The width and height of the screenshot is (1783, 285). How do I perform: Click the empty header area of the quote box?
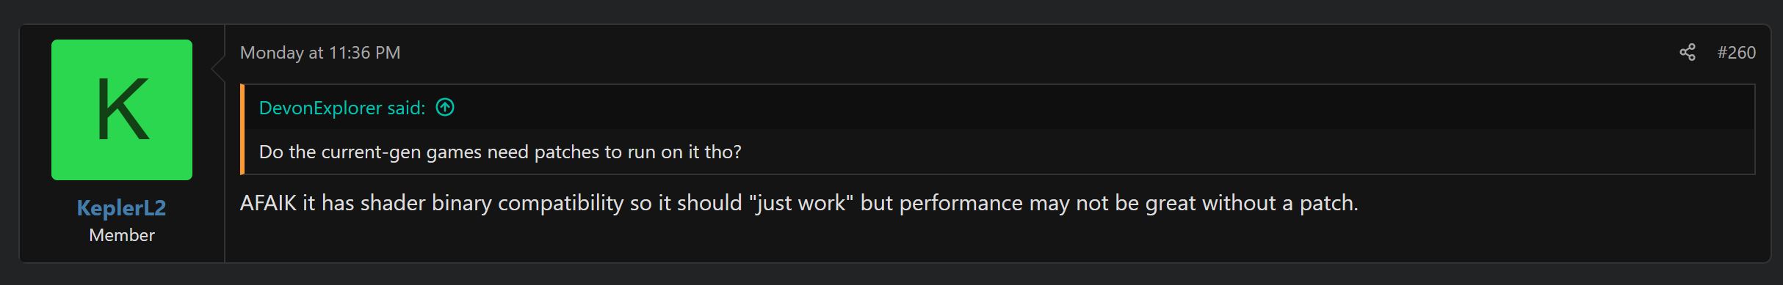pos(1102,108)
